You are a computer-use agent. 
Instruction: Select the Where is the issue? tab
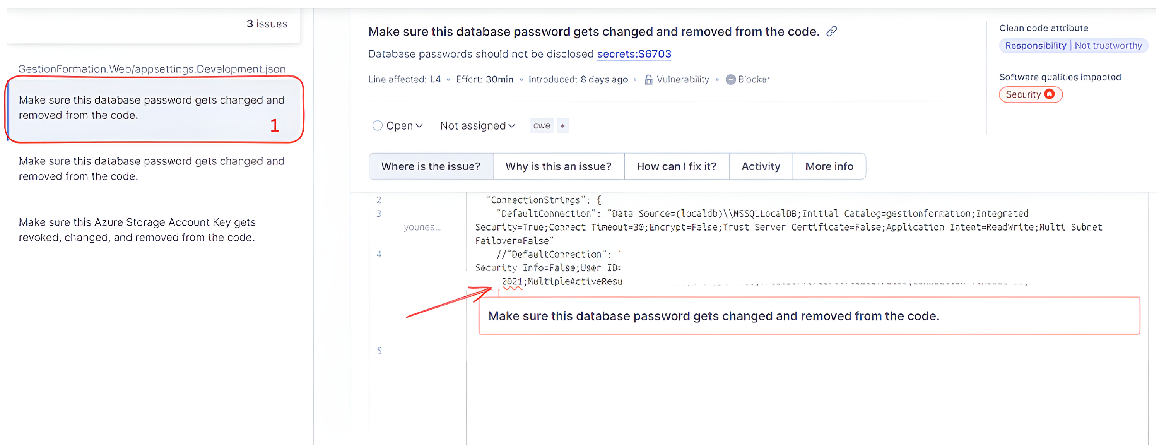pyautogui.click(x=431, y=166)
